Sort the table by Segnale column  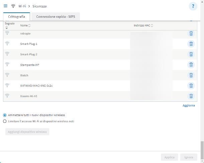click(7, 27)
